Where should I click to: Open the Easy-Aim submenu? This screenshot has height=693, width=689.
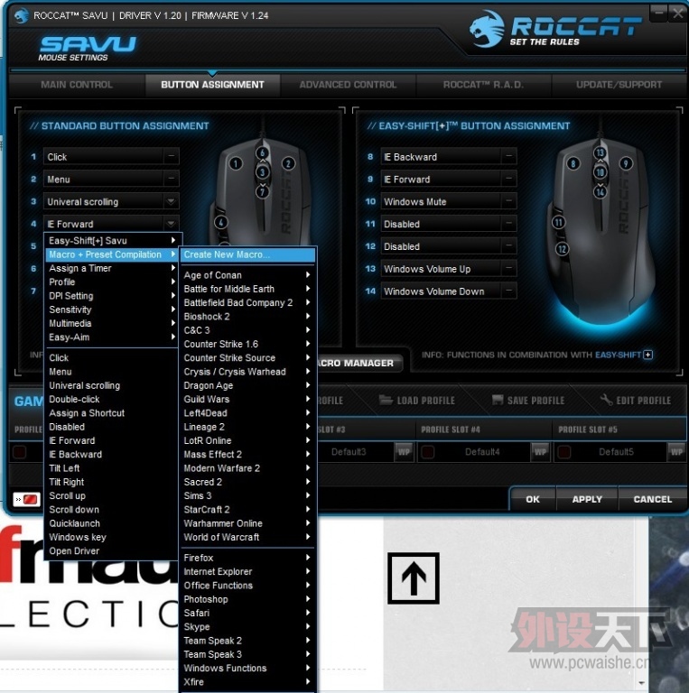pos(111,337)
